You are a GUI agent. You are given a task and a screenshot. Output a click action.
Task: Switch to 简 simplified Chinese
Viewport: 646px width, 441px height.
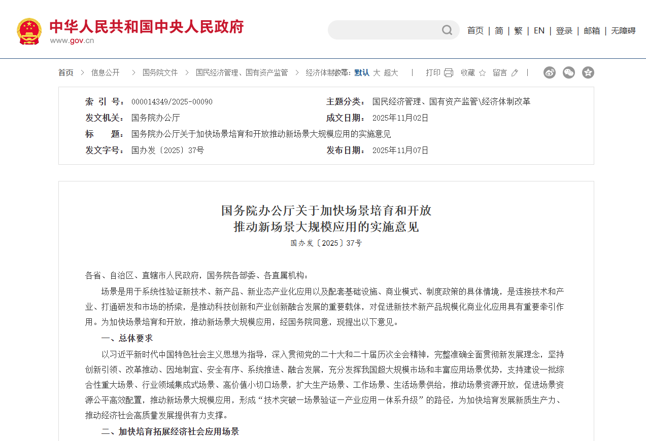[x=499, y=30]
